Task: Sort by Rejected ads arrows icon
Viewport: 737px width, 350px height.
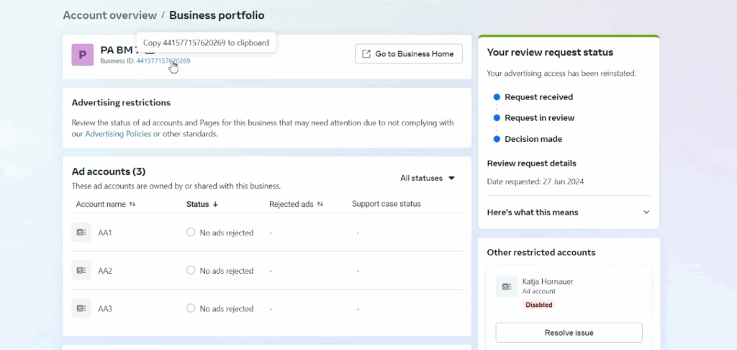Action: [x=320, y=205]
